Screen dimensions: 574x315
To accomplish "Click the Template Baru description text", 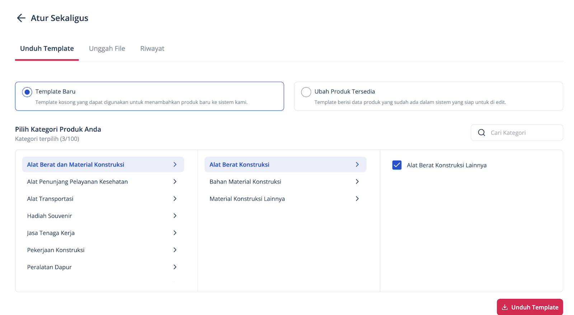I will click(x=141, y=102).
